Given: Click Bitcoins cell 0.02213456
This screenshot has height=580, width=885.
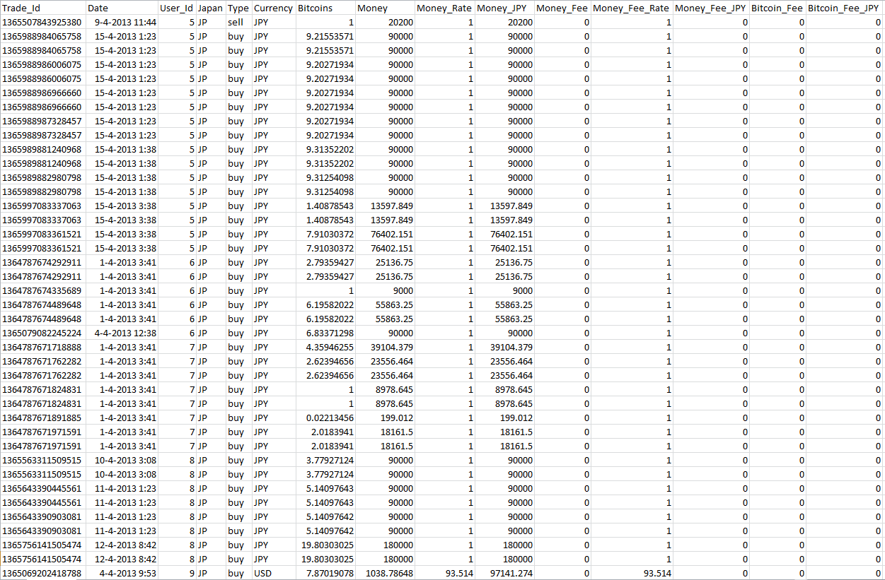Looking at the screenshot, I should (x=325, y=418).
